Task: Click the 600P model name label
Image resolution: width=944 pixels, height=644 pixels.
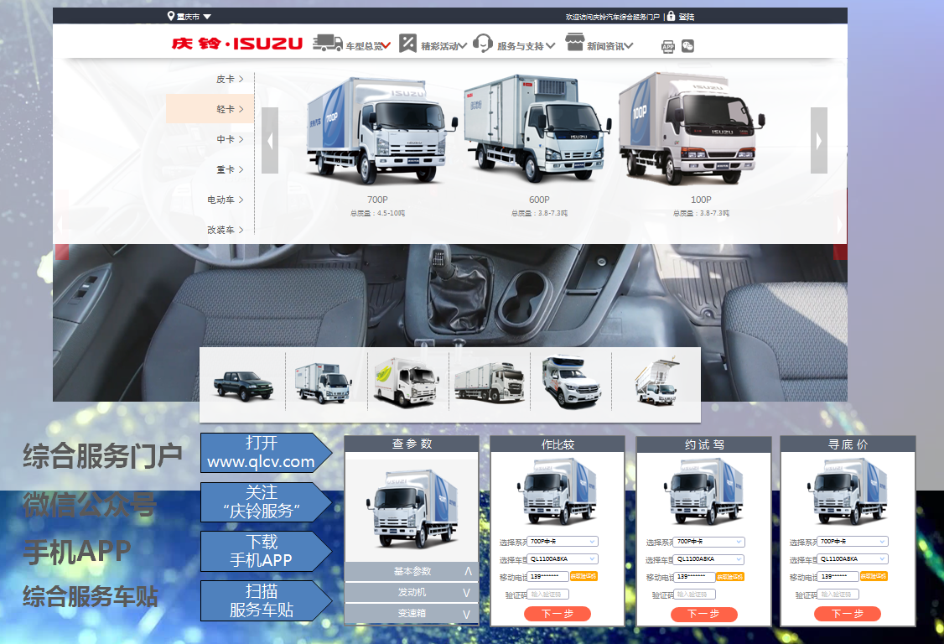Action: [x=539, y=200]
